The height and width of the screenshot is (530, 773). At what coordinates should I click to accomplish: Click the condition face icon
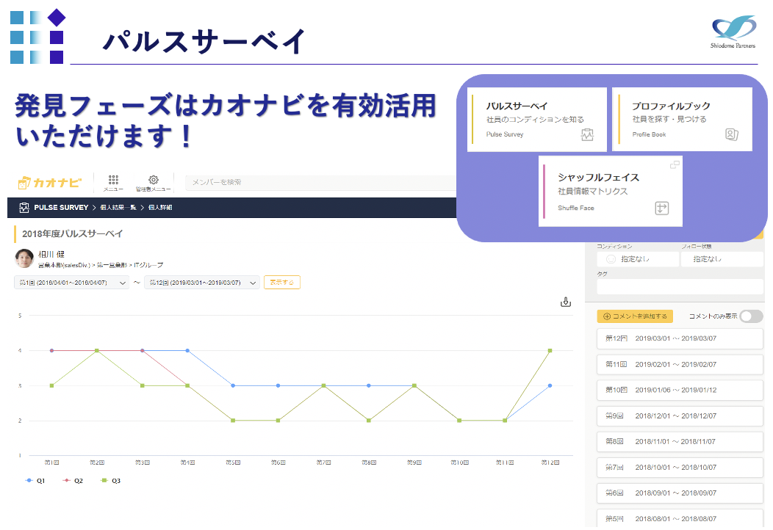(611, 259)
